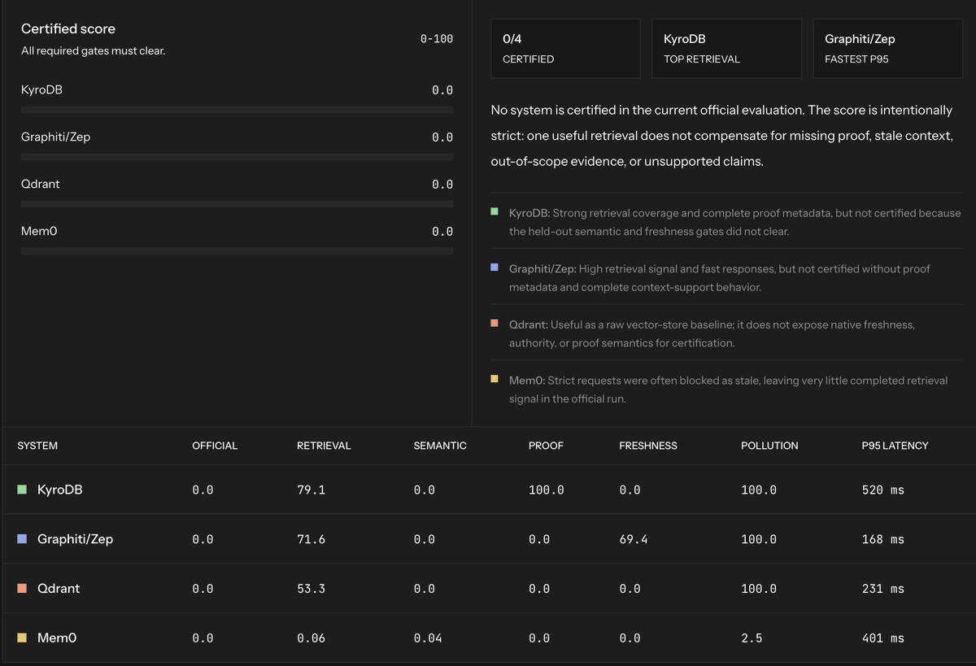Click KyroDB name in the table row
The image size is (976, 666).
[59, 490]
